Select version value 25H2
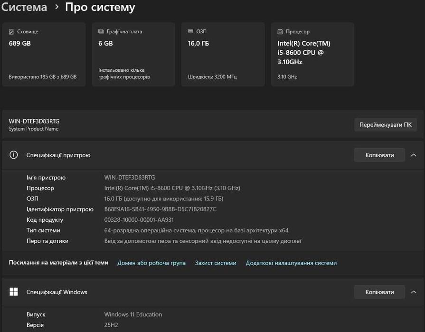Screen dimensions: 425x332 pyautogui.click(x=111, y=325)
